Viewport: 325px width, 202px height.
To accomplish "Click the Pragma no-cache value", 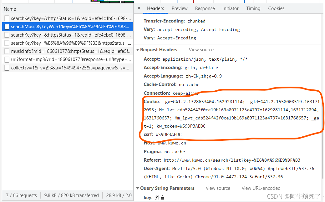I will tap(175, 152).
